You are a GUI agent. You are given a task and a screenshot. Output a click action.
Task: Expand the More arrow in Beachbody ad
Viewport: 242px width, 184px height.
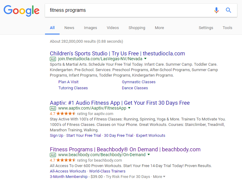coord(164,177)
